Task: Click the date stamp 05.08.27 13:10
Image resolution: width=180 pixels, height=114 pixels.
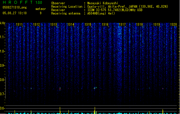Action: tap(15, 13)
